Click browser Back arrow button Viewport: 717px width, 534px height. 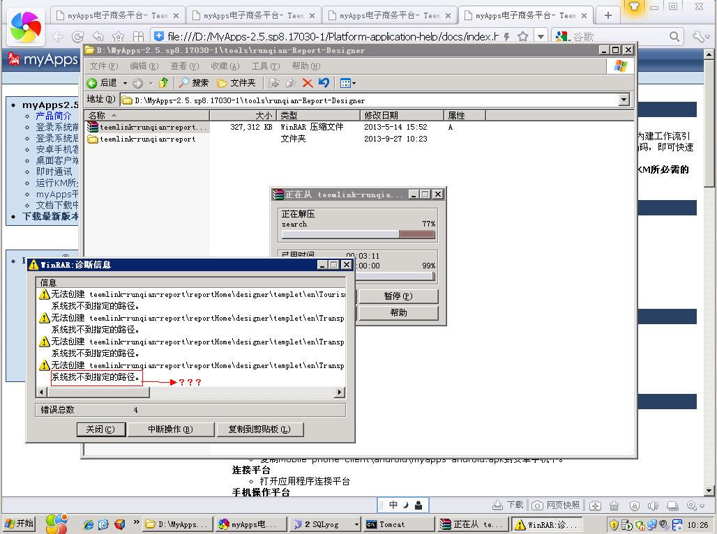[x=58, y=36]
